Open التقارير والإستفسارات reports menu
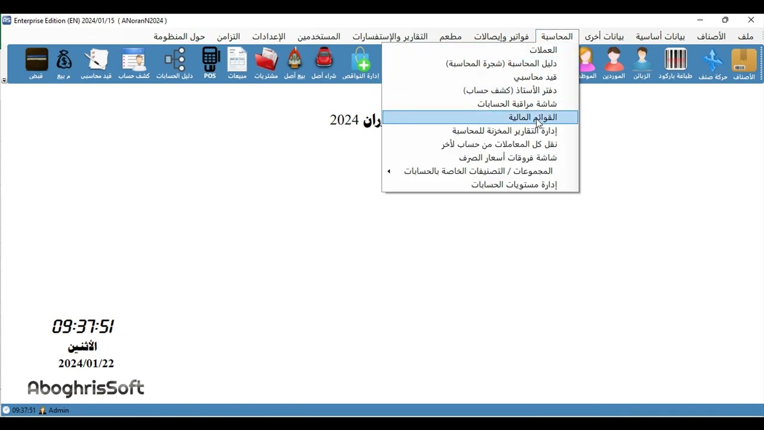The height and width of the screenshot is (430, 764). coord(390,36)
